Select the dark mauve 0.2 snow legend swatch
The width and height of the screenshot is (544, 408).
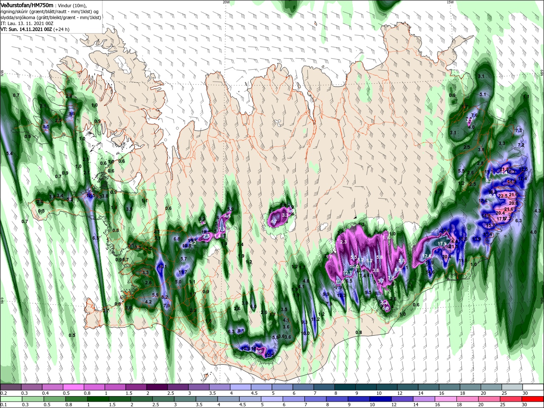coord(11,387)
